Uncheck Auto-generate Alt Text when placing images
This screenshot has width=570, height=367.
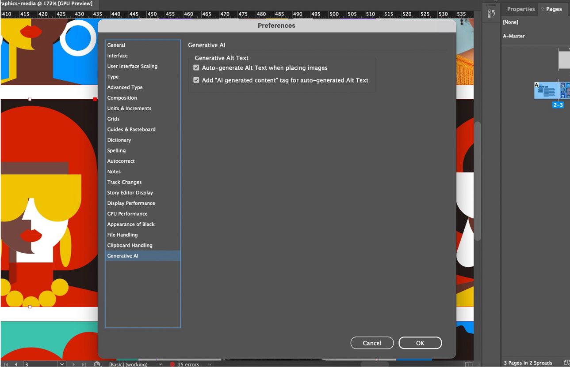[196, 67]
